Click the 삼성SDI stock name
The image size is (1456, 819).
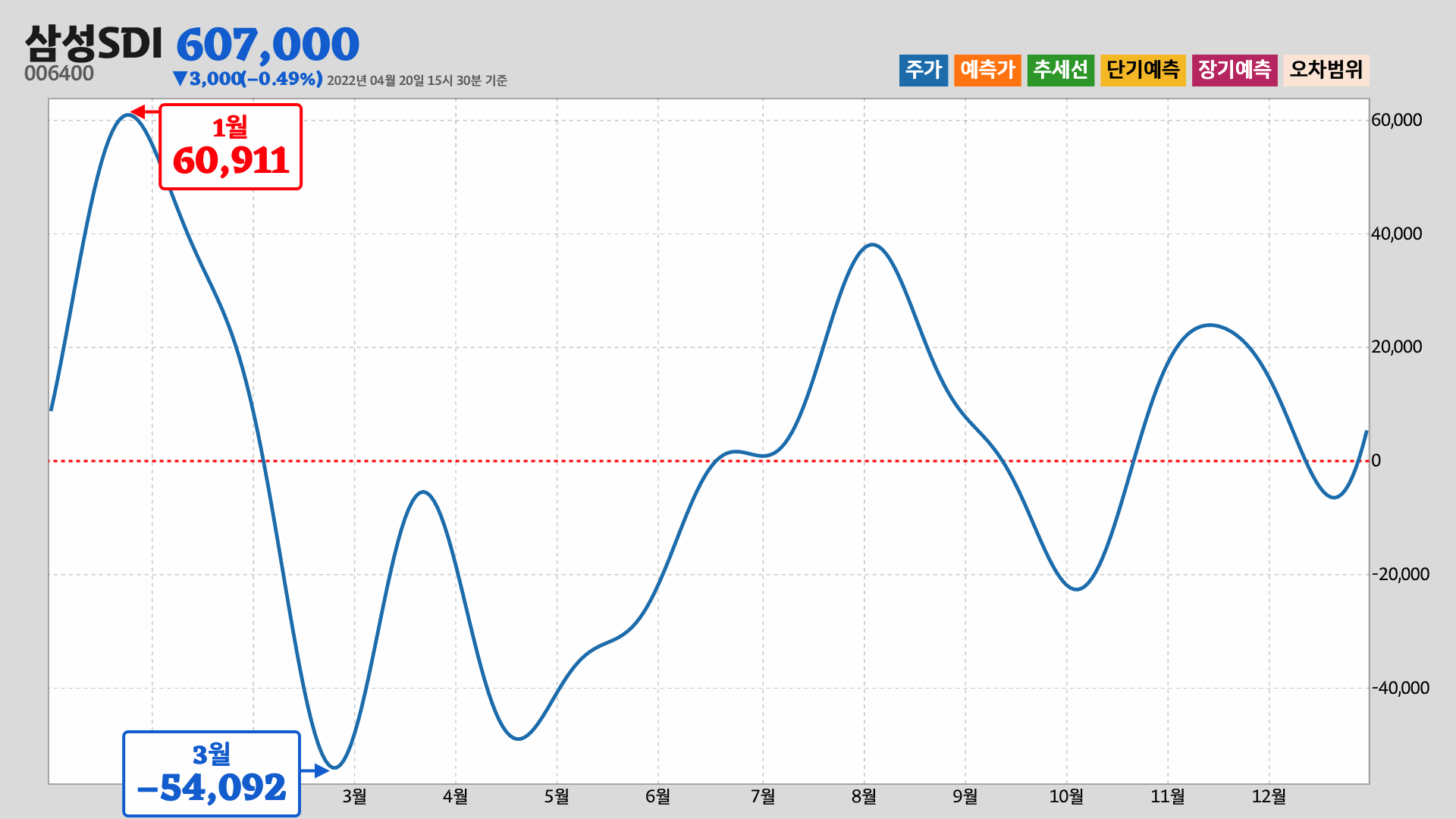tap(93, 43)
